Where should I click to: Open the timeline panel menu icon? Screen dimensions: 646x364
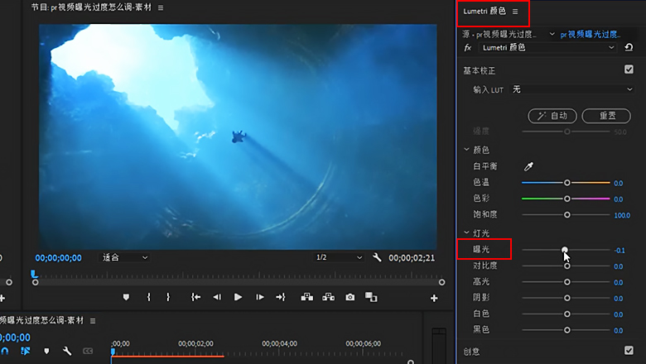point(93,321)
